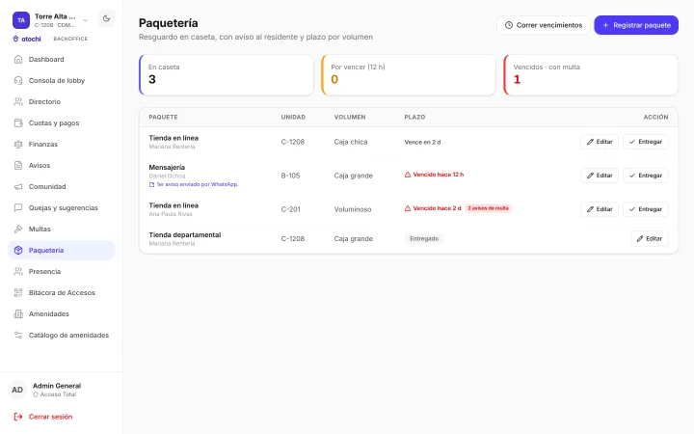
Task: Open the Finanzas scale icon
Action: [x=18, y=145]
